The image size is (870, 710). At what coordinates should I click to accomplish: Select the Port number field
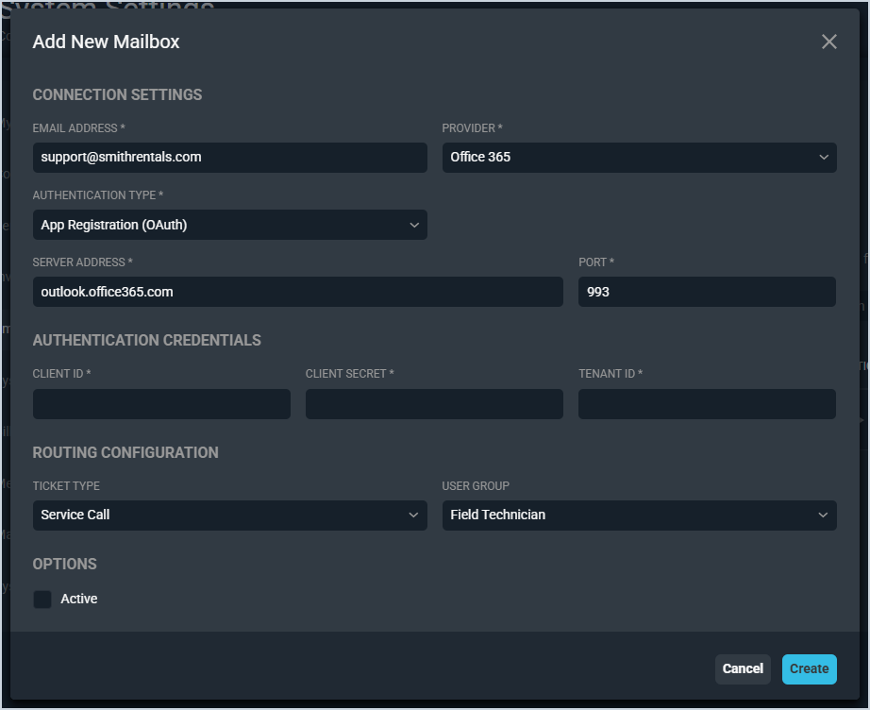[x=707, y=292]
